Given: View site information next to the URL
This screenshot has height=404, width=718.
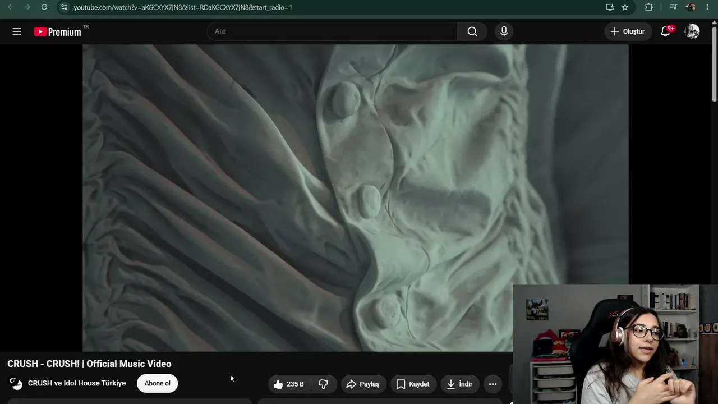Looking at the screenshot, I should (x=64, y=7).
